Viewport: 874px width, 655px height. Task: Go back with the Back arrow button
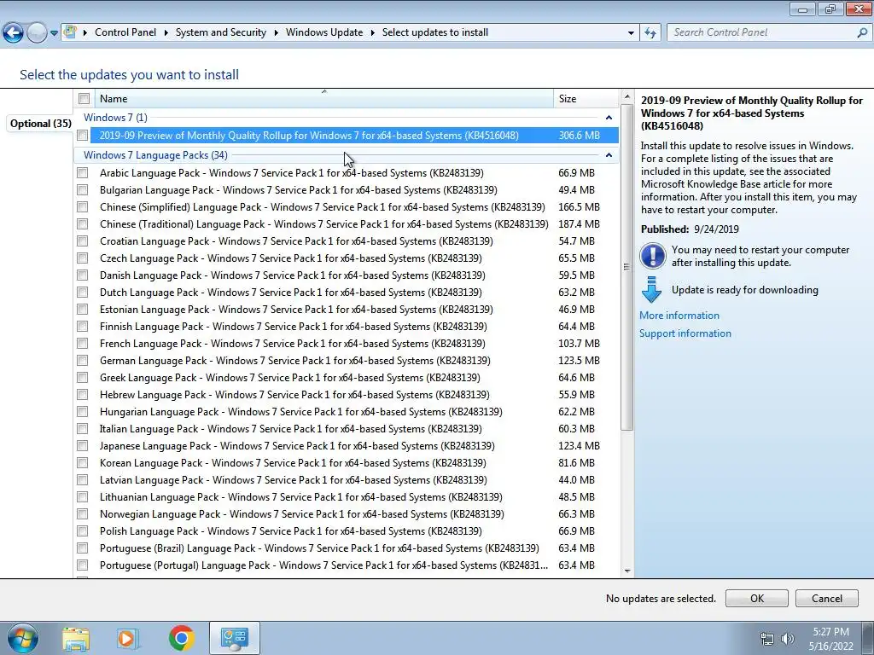pyautogui.click(x=14, y=33)
